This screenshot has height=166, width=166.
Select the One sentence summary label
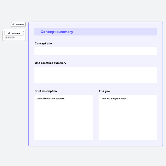[x=51, y=63]
